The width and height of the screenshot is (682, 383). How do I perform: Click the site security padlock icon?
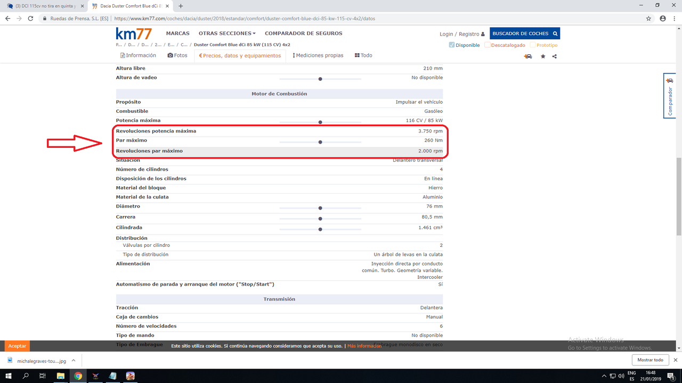[45, 18]
